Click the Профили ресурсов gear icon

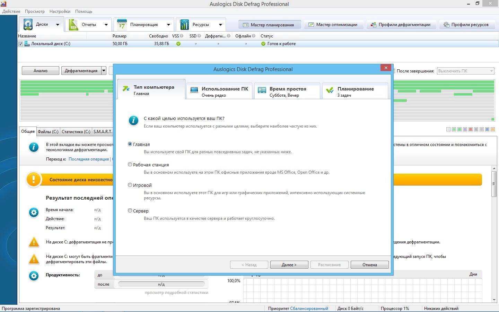click(446, 25)
